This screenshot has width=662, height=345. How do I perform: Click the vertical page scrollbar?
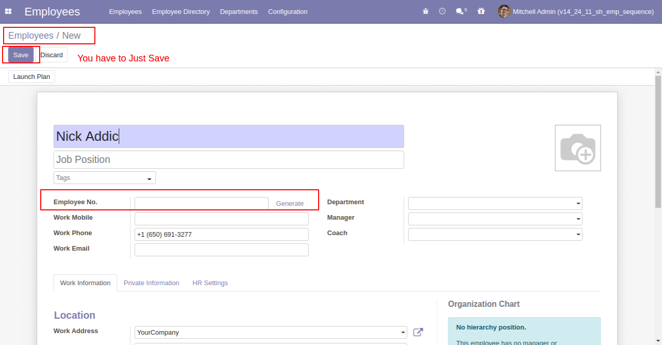coord(658,142)
